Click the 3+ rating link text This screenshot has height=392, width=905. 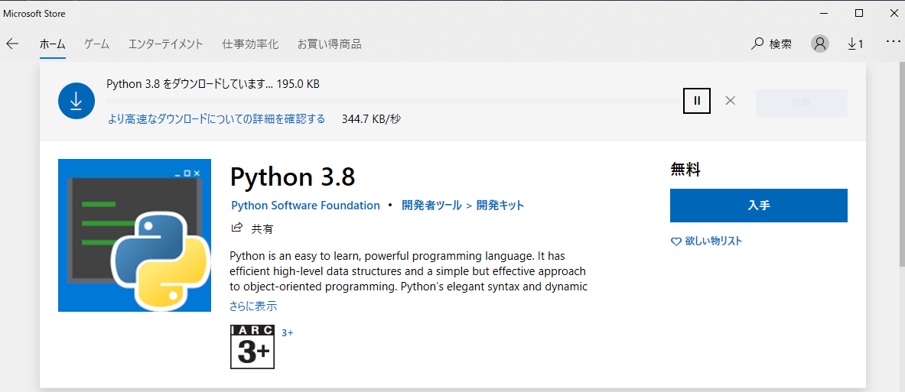288,332
